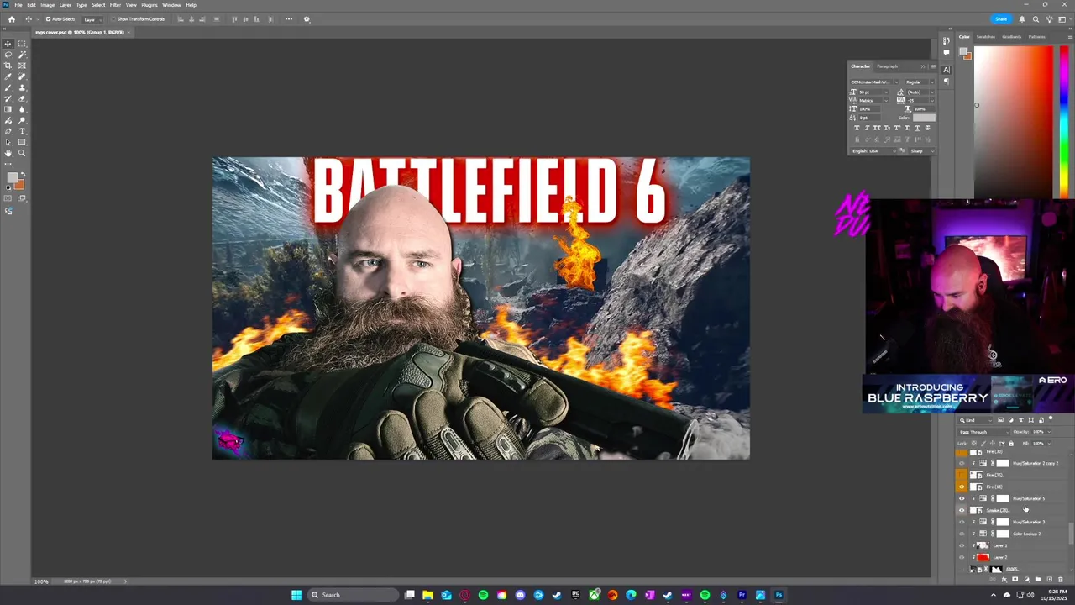Hide the Color Lookup 2 layer
The height and width of the screenshot is (605, 1075).
tap(962, 534)
